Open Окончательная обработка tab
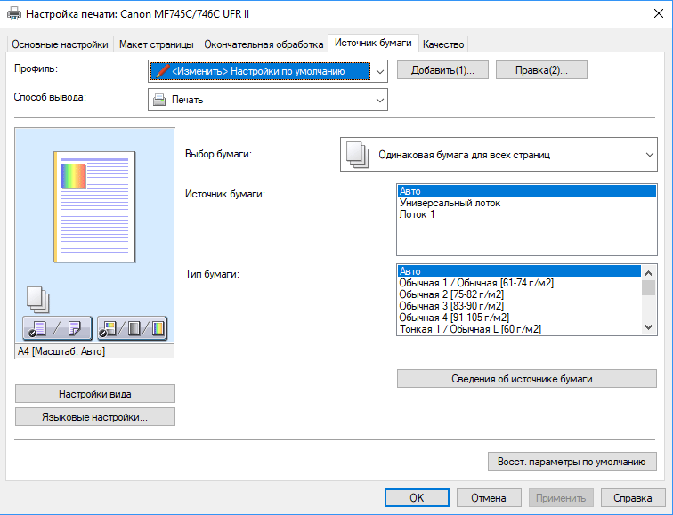The width and height of the screenshot is (673, 515). 264,44
